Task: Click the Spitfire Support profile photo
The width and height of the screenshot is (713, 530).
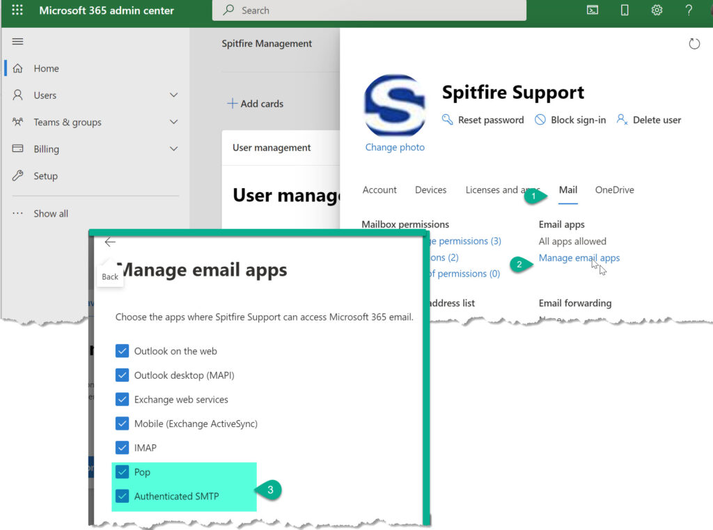Action: (x=395, y=106)
